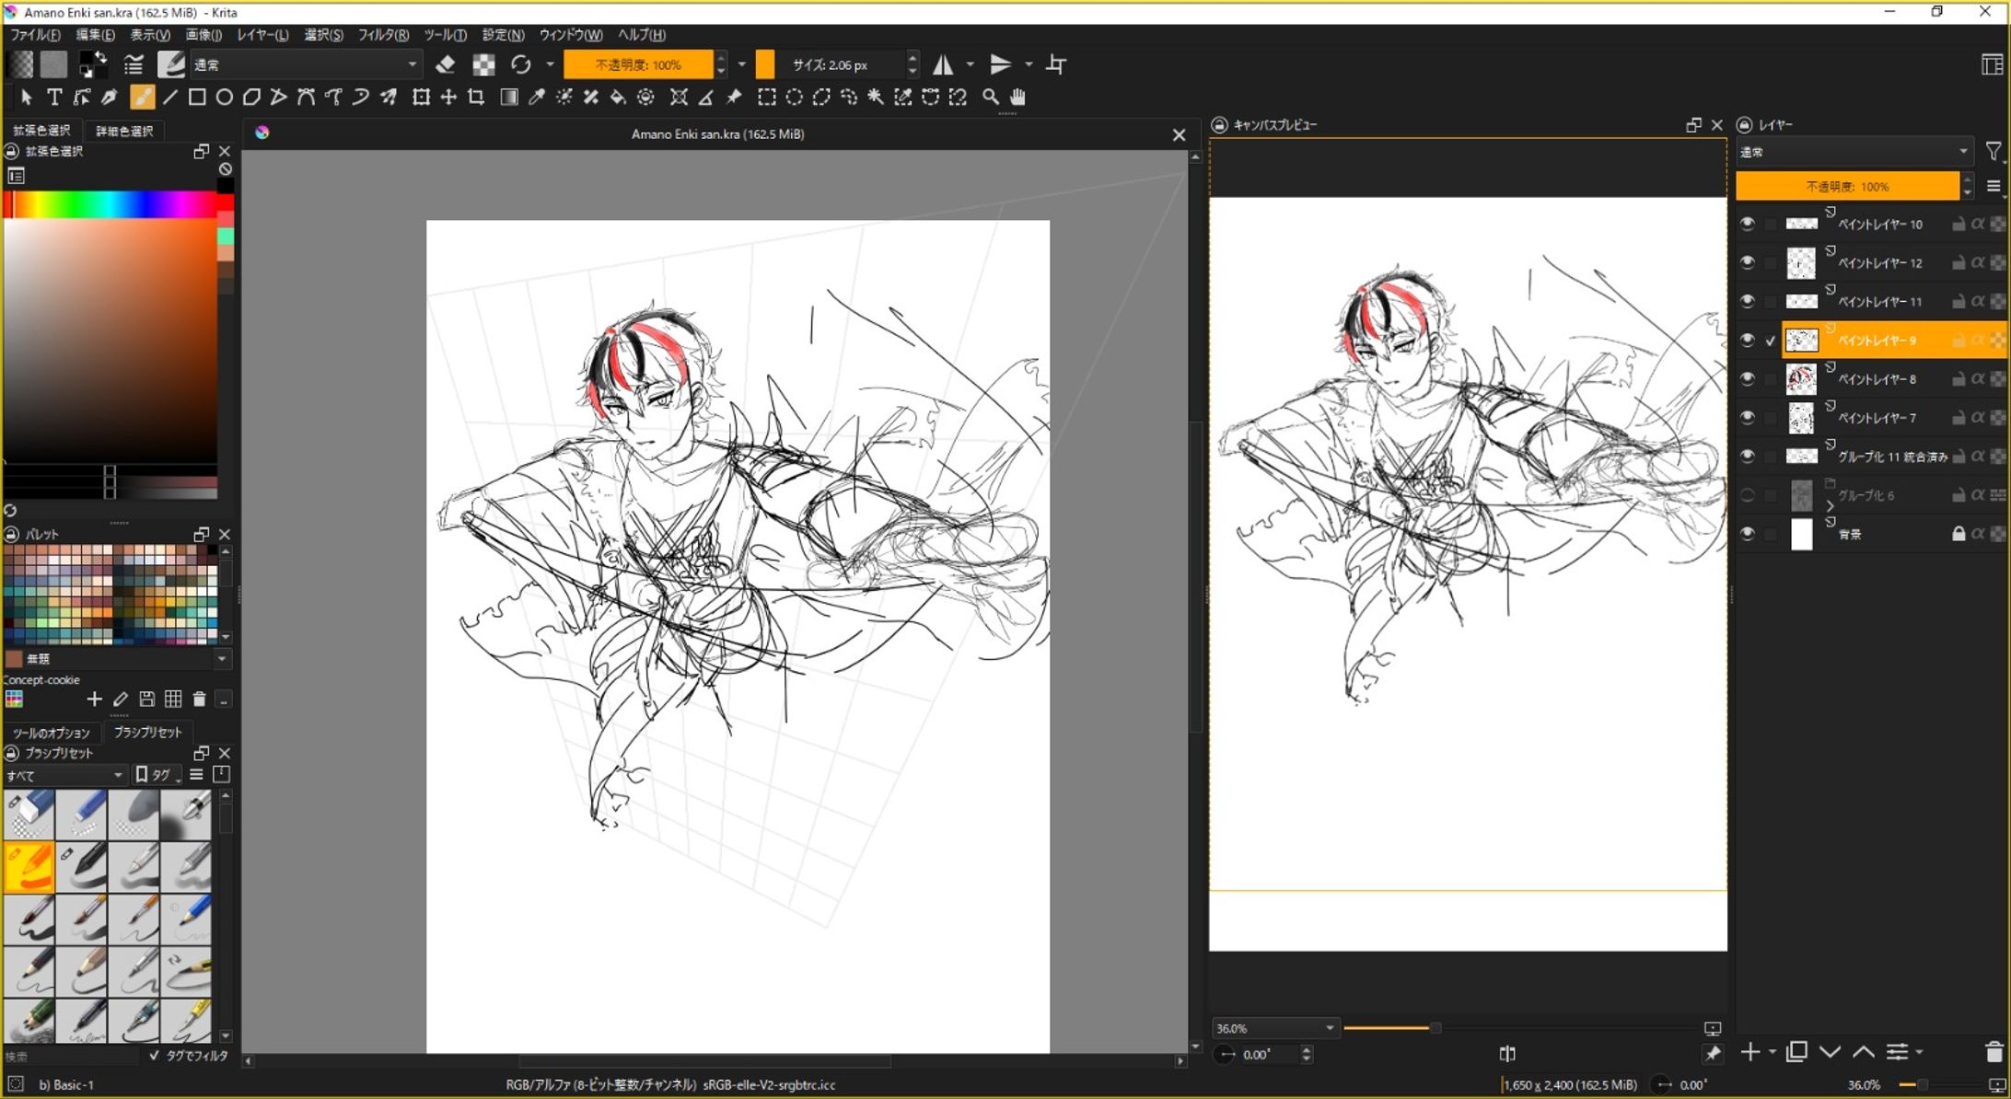Choose the Ellipse shape tool
The height and width of the screenshot is (1099, 2011).
224,97
